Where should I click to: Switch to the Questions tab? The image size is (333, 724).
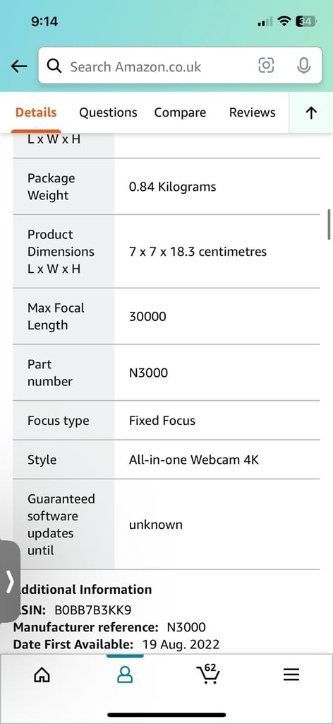click(x=108, y=112)
